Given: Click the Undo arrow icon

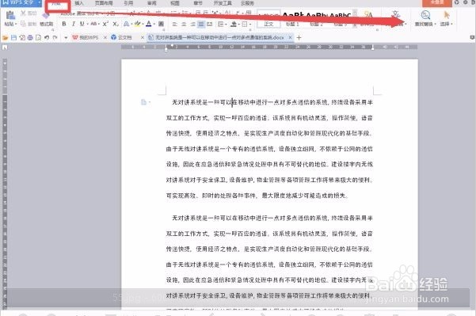Looking at the screenshot, I should coord(47,38).
